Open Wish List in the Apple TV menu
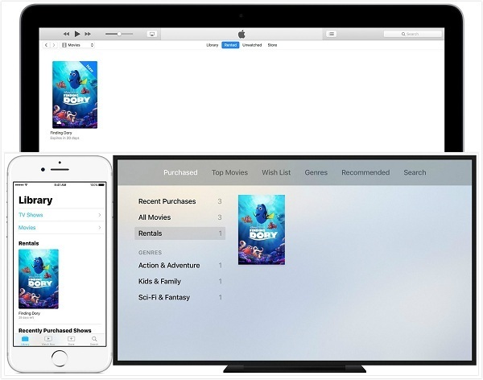This screenshot has height=380, width=483. (276, 172)
